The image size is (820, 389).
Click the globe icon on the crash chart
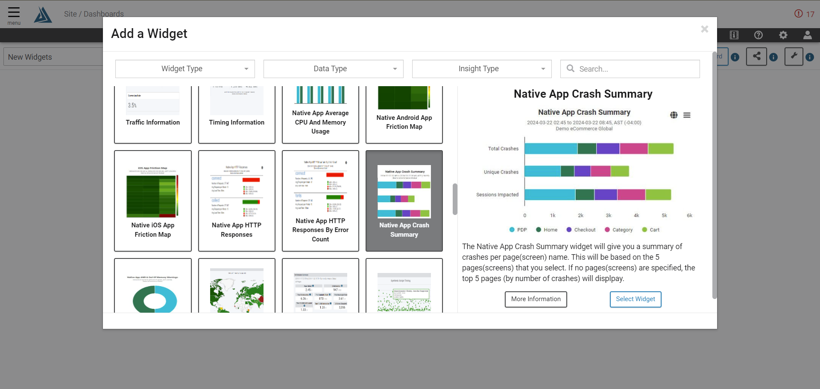pyautogui.click(x=674, y=115)
